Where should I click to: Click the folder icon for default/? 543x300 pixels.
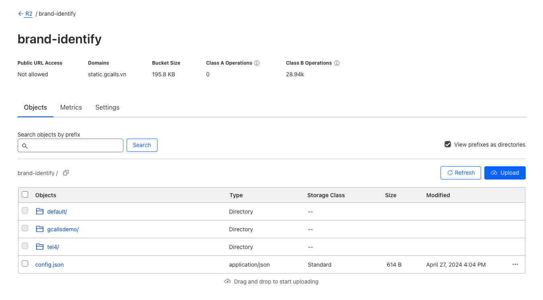click(x=39, y=211)
